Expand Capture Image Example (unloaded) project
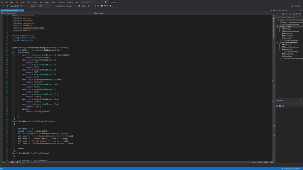 click(x=278, y=22)
